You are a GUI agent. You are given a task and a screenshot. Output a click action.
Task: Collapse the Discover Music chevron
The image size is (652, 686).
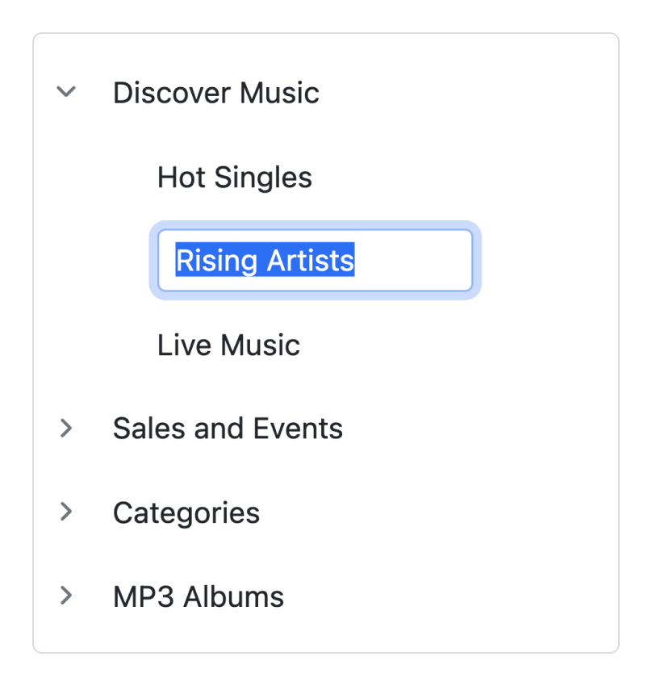point(66,92)
